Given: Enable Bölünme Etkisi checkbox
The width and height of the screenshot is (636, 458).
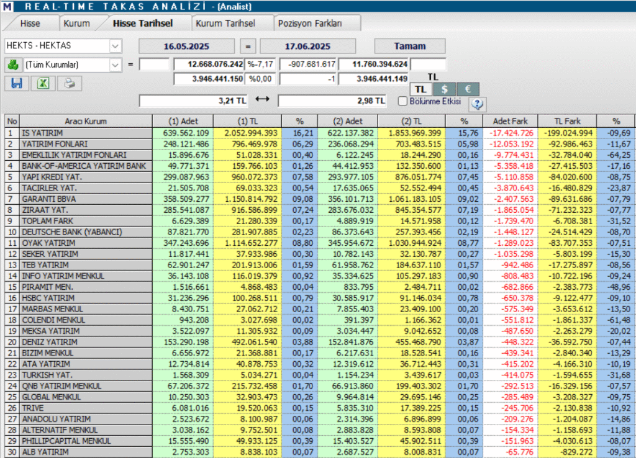Looking at the screenshot, I should tap(402, 101).
